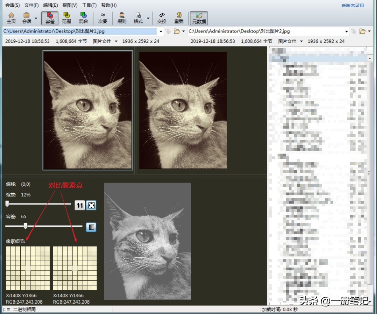
Task: Expand left browse folder dropdown arrow
Action: click(x=183, y=31)
